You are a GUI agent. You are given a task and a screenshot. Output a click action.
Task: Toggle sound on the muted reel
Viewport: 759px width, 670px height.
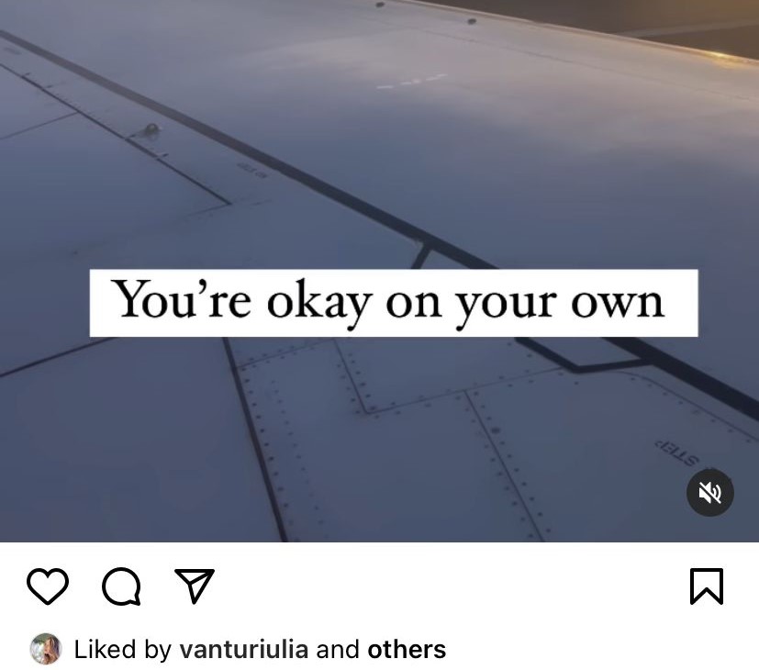[x=710, y=492]
